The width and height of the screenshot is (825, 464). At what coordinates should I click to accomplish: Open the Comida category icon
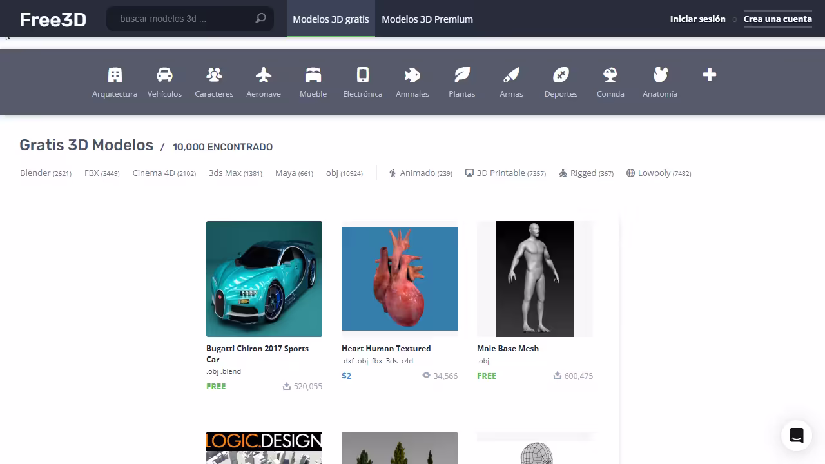point(610,75)
